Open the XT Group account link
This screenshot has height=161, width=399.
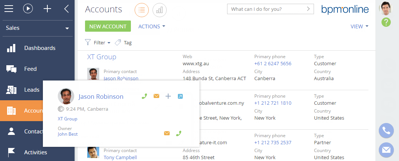[x=101, y=57]
